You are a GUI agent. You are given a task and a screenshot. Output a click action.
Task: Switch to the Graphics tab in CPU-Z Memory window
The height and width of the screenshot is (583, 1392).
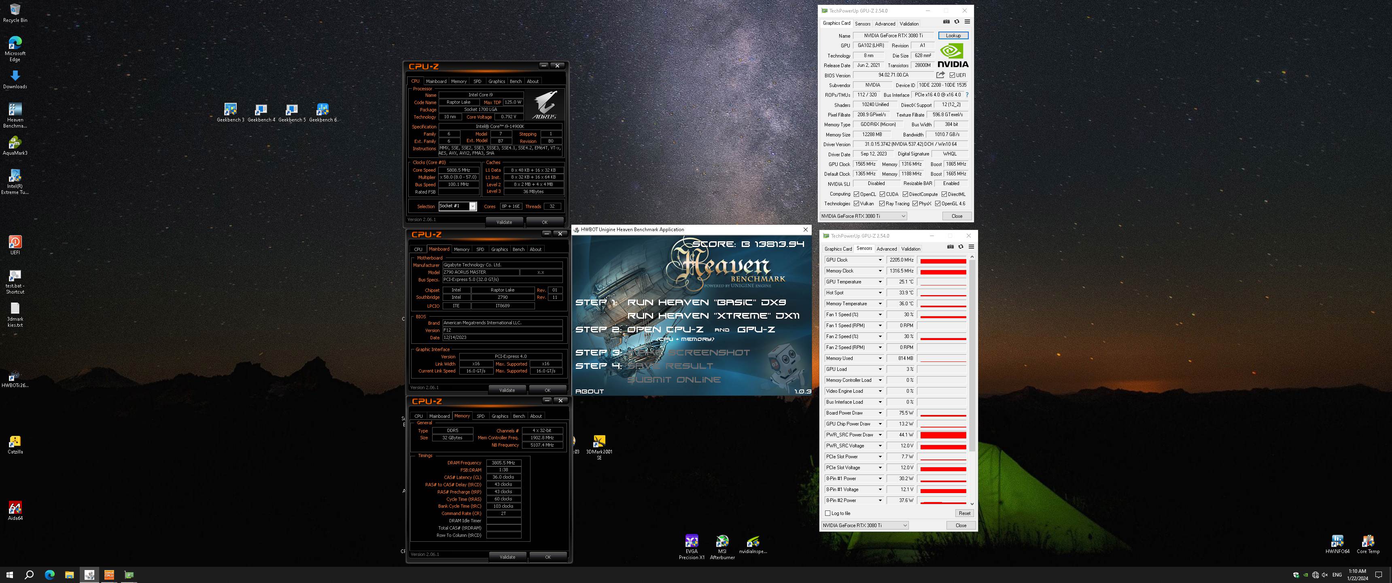(x=500, y=416)
